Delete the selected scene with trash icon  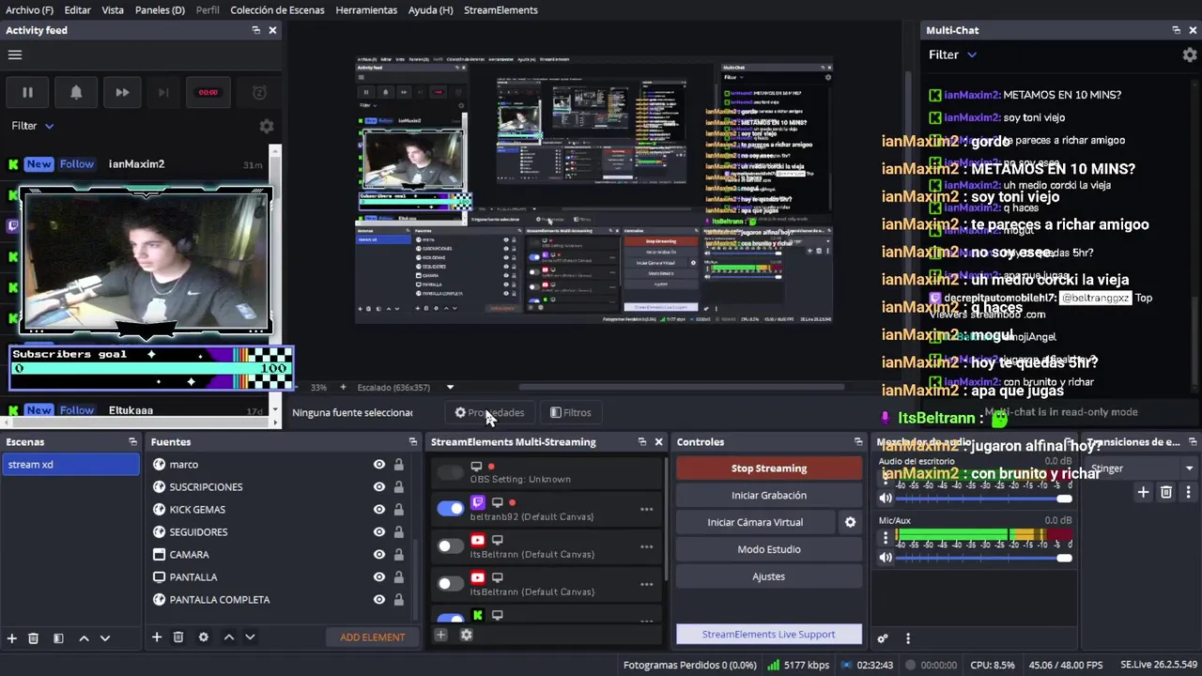point(34,638)
